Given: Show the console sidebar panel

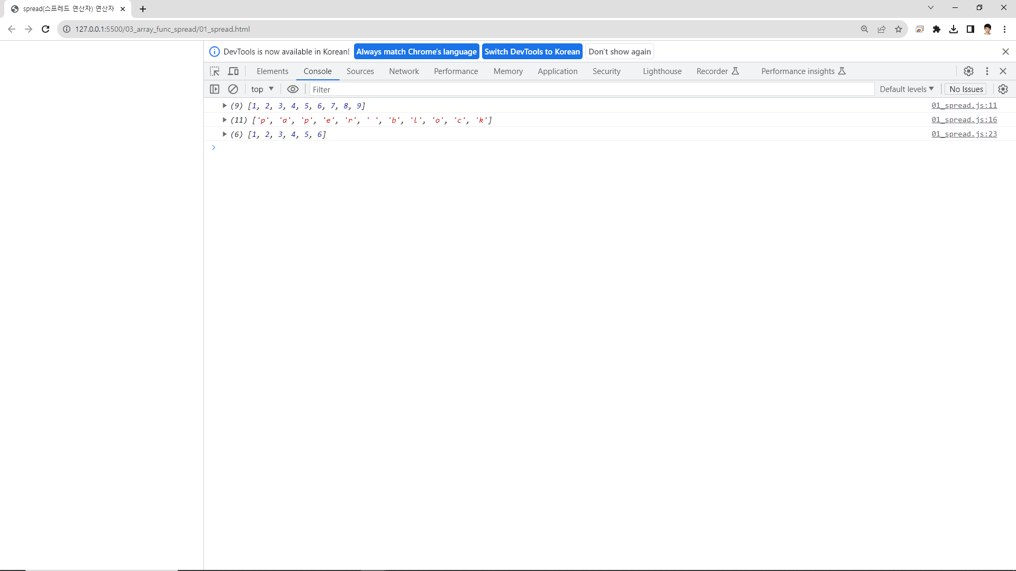Looking at the screenshot, I should (x=214, y=89).
